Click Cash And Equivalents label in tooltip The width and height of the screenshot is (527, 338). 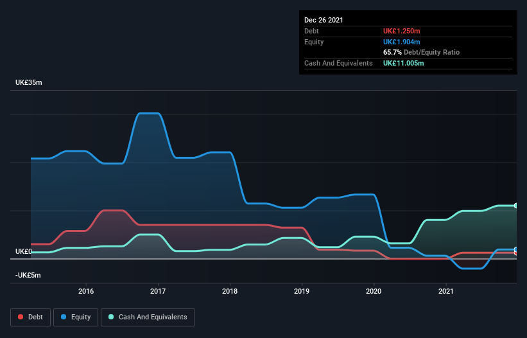point(338,63)
